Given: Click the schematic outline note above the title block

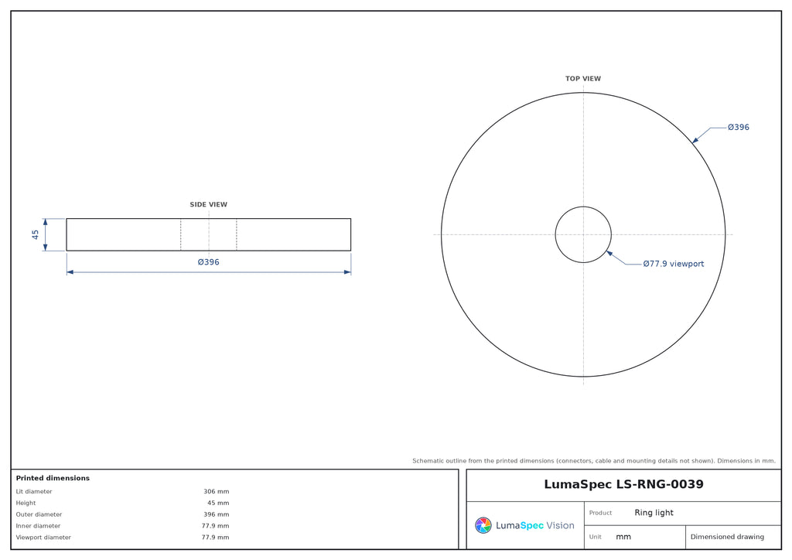Looking at the screenshot, I should tap(594, 461).
